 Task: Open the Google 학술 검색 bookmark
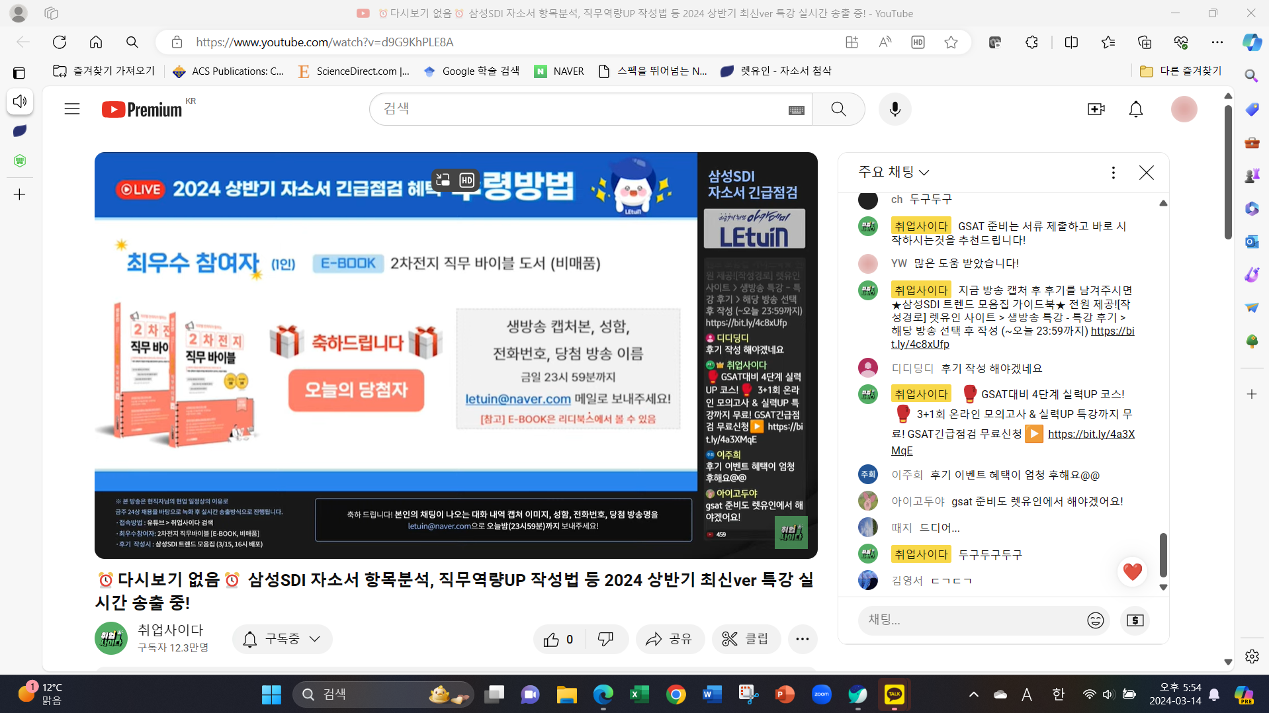pos(471,71)
